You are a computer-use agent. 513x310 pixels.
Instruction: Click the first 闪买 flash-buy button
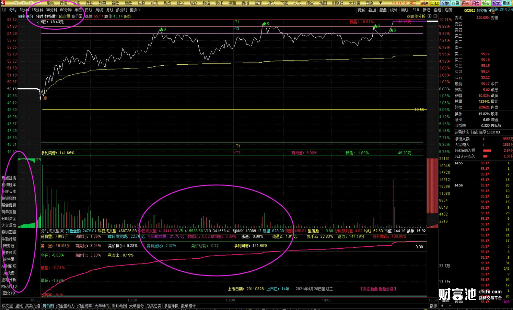click(466, 3)
